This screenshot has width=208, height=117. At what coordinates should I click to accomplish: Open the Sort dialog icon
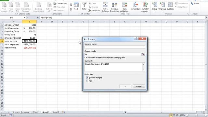76,6
